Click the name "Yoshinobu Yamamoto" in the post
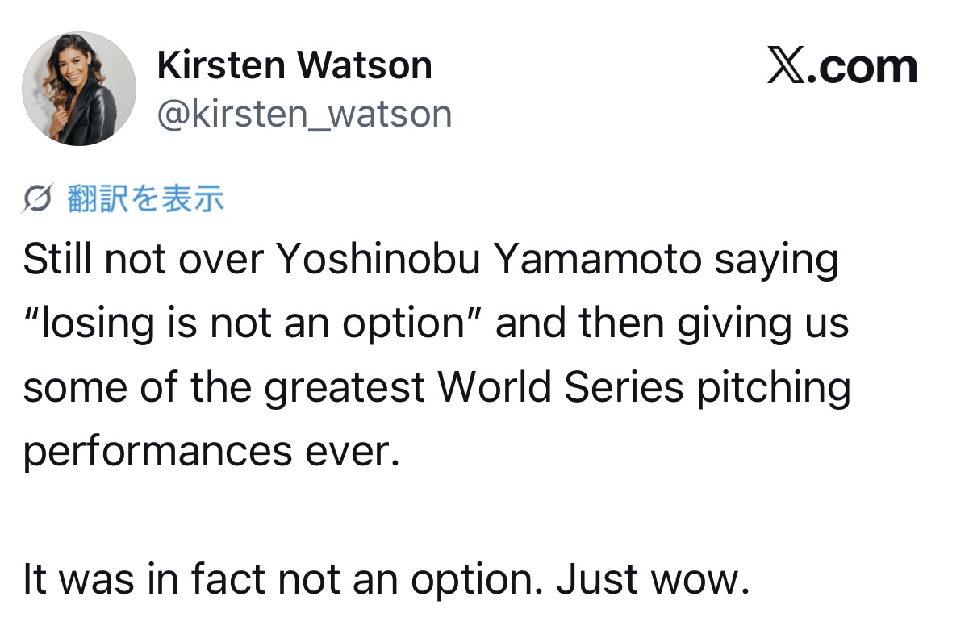 tap(478, 260)
